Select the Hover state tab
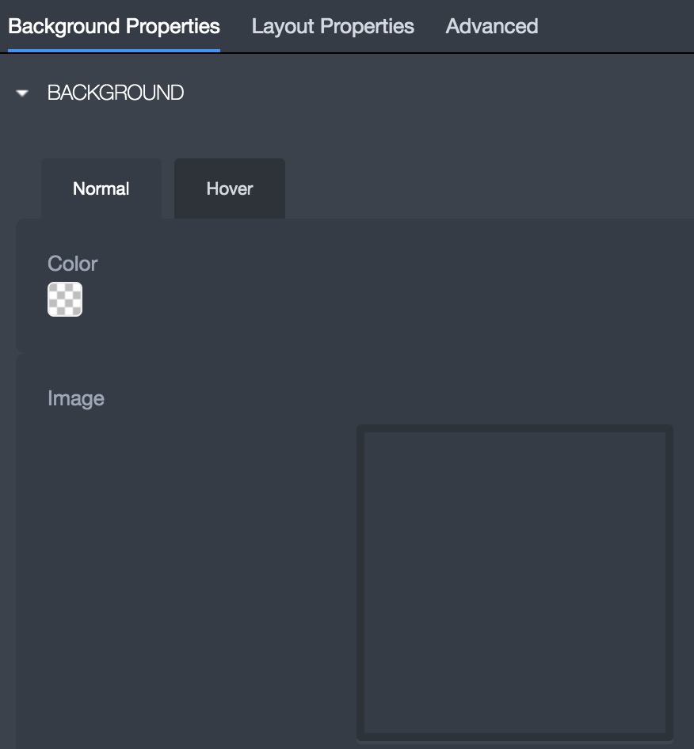 coord(230,188)
